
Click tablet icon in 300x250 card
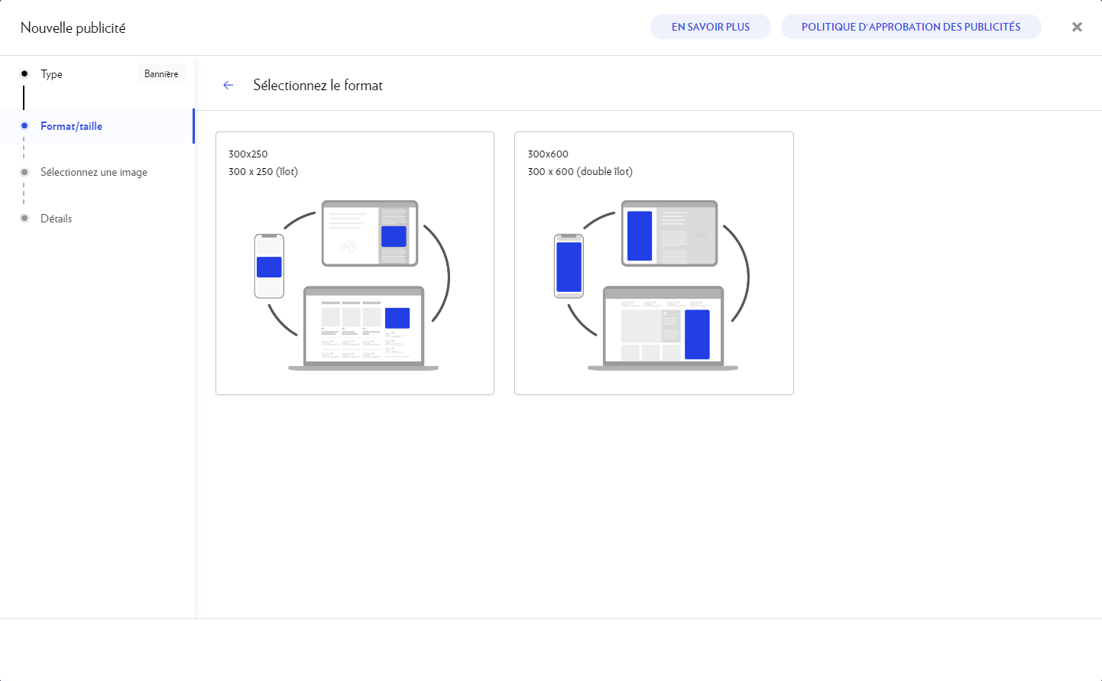point(370,233)
